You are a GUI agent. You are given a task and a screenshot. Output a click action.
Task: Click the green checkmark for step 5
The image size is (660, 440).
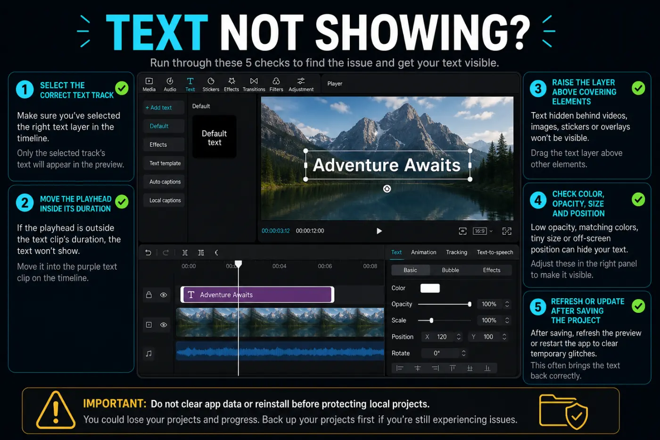click(638, 306)
